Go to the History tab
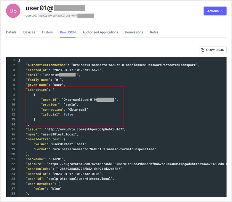232x202 pixels. tap(47, 32)
